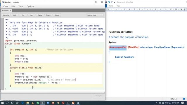Click the Copy button
The image size is (187, 105).
(x=31, y=15)
